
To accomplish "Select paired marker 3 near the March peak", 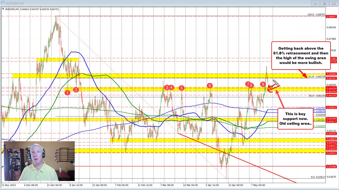I will pyautogui.click(x=167, y=87).
